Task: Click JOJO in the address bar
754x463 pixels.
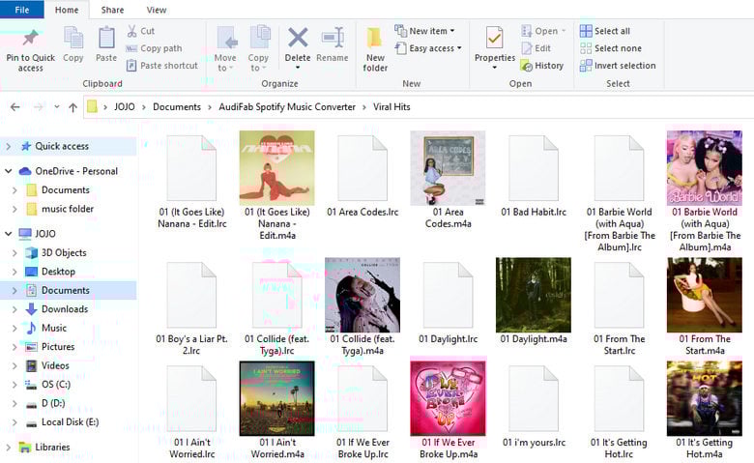Action: click(125, 106)
